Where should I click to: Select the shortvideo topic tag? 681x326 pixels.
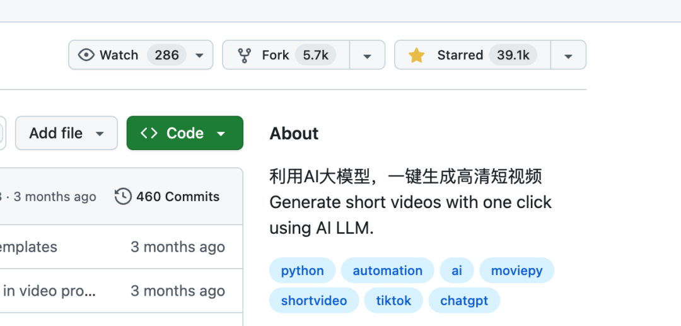[314, 301]
